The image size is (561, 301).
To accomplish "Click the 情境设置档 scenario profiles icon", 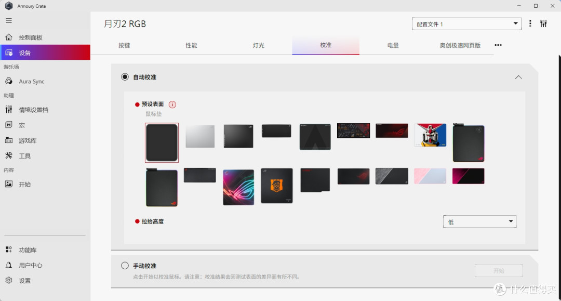I will (x=9, y=110).
